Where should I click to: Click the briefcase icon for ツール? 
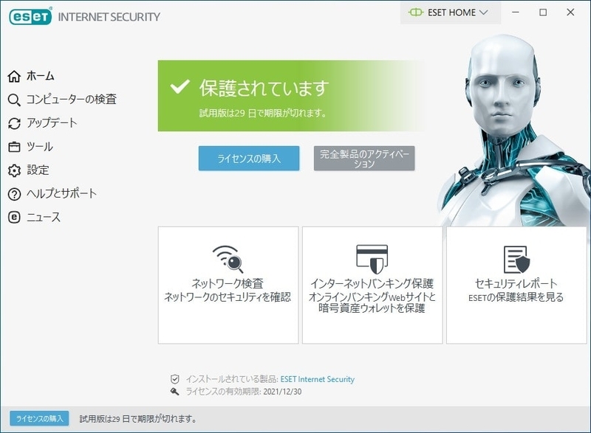[x=14, y=147]
